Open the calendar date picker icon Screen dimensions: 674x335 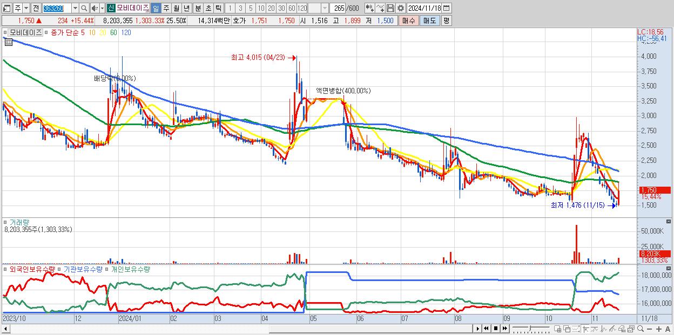tap(447, 8)
